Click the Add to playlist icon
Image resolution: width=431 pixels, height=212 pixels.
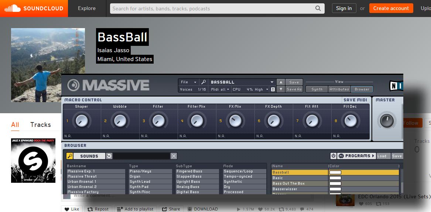pyautogui.click(x=120, y=209)
